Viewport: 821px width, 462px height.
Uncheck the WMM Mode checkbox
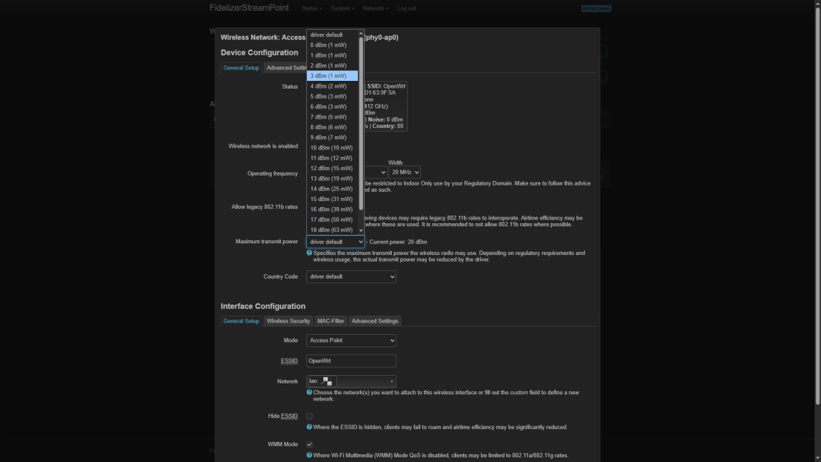(309, 444)
